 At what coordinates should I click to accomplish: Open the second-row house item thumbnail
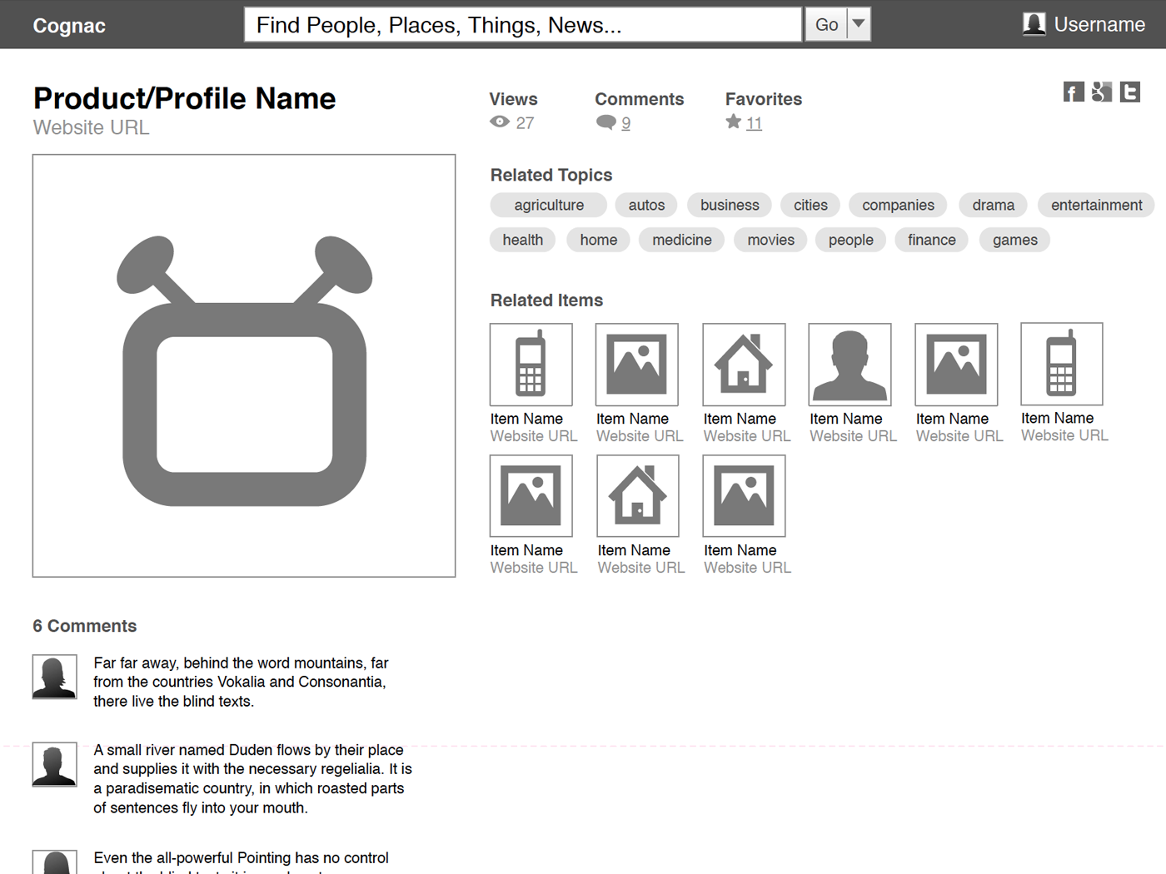coord(638,496)
